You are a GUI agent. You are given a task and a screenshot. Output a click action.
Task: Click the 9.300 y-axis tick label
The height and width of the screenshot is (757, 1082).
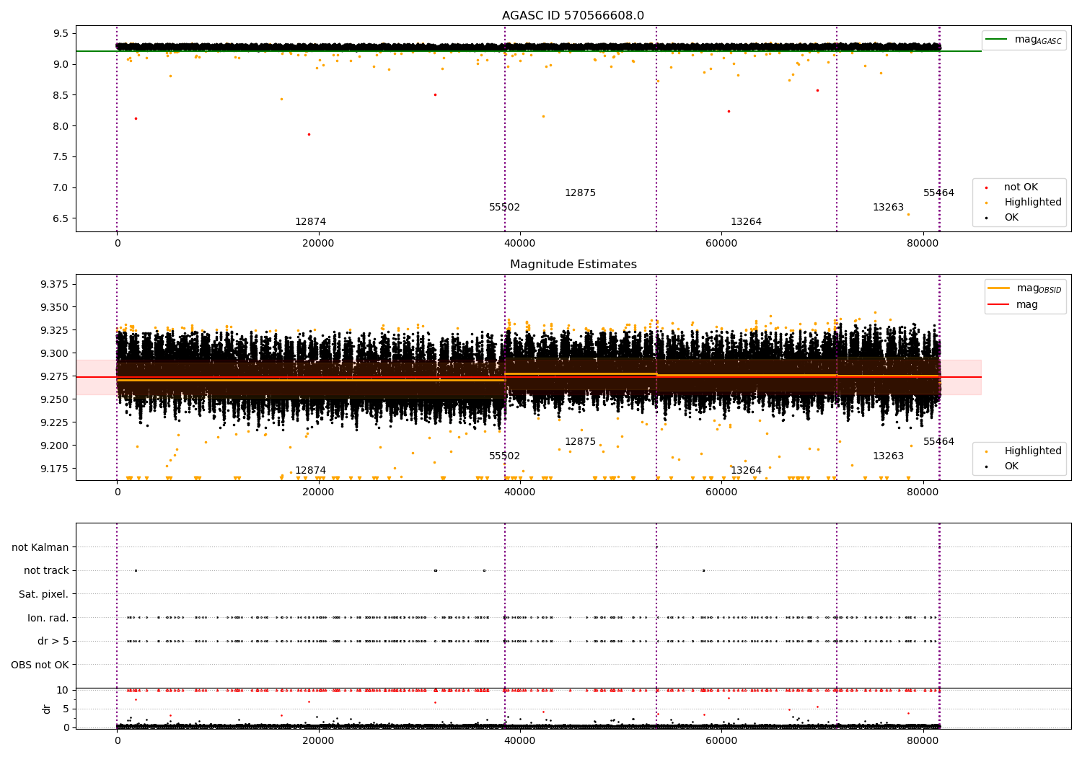click(x=55, y=353)
